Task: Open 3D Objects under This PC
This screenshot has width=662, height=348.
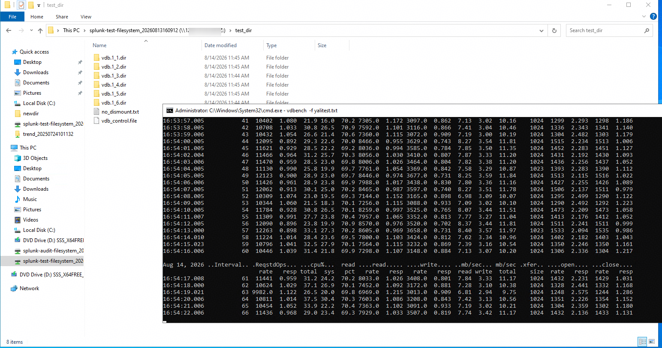Action: click(x=35, y=158)
